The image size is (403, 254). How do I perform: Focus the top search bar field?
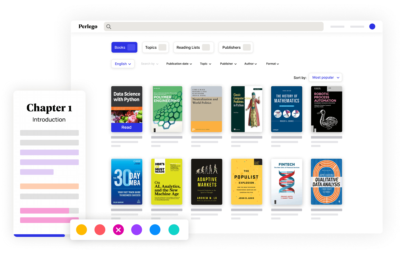click(x=214, y=27)
